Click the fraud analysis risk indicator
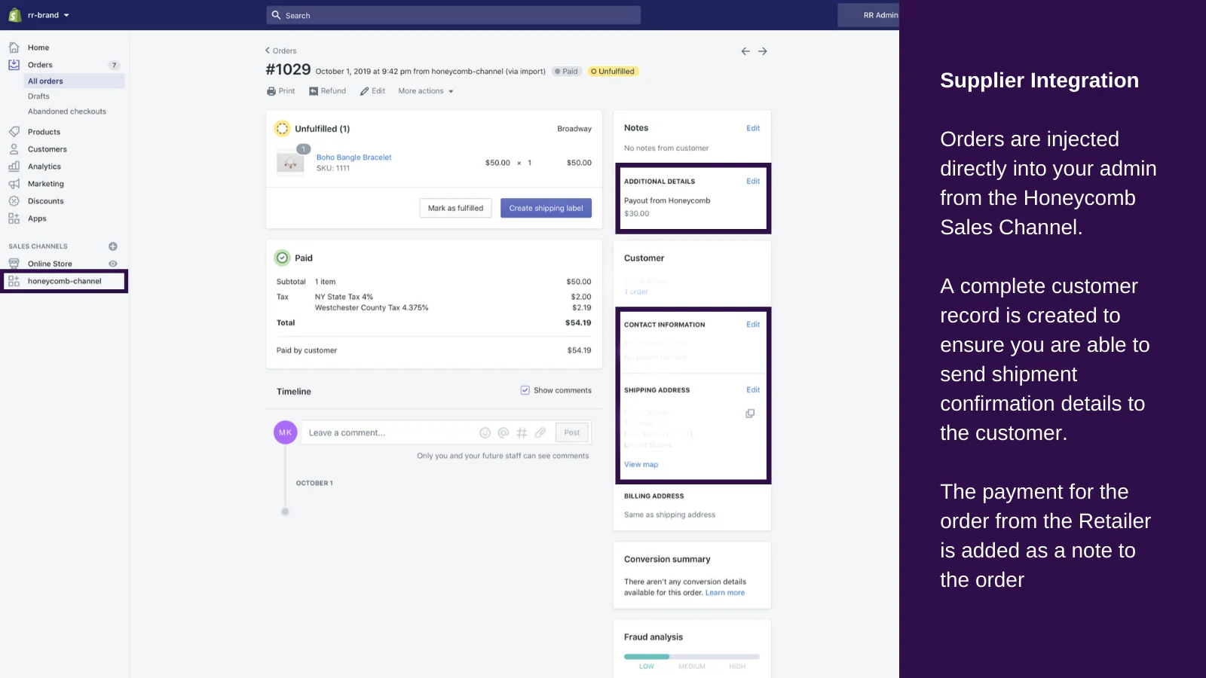The width and height of the screenshot is (1206, 678). 692,657
